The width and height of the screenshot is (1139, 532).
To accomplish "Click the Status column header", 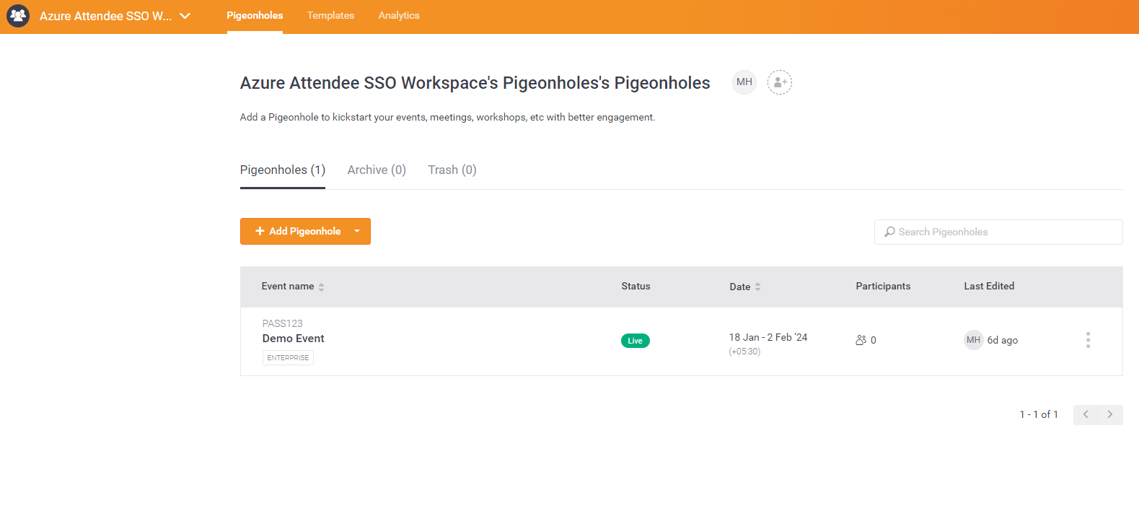I will (636, 286).
